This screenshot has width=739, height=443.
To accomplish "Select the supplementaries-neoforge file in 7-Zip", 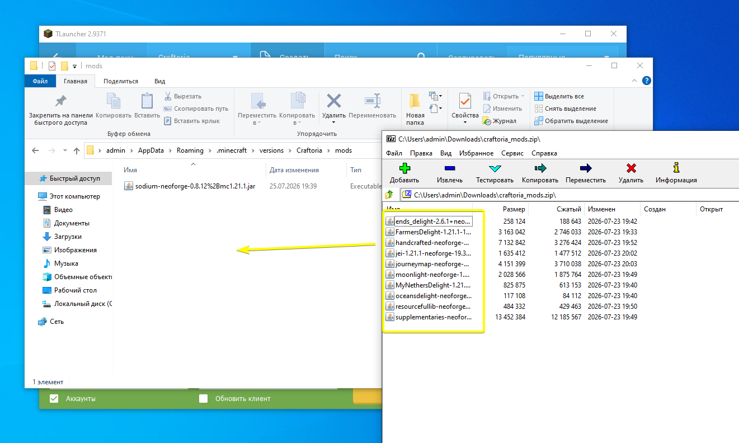I will [429, 317].
